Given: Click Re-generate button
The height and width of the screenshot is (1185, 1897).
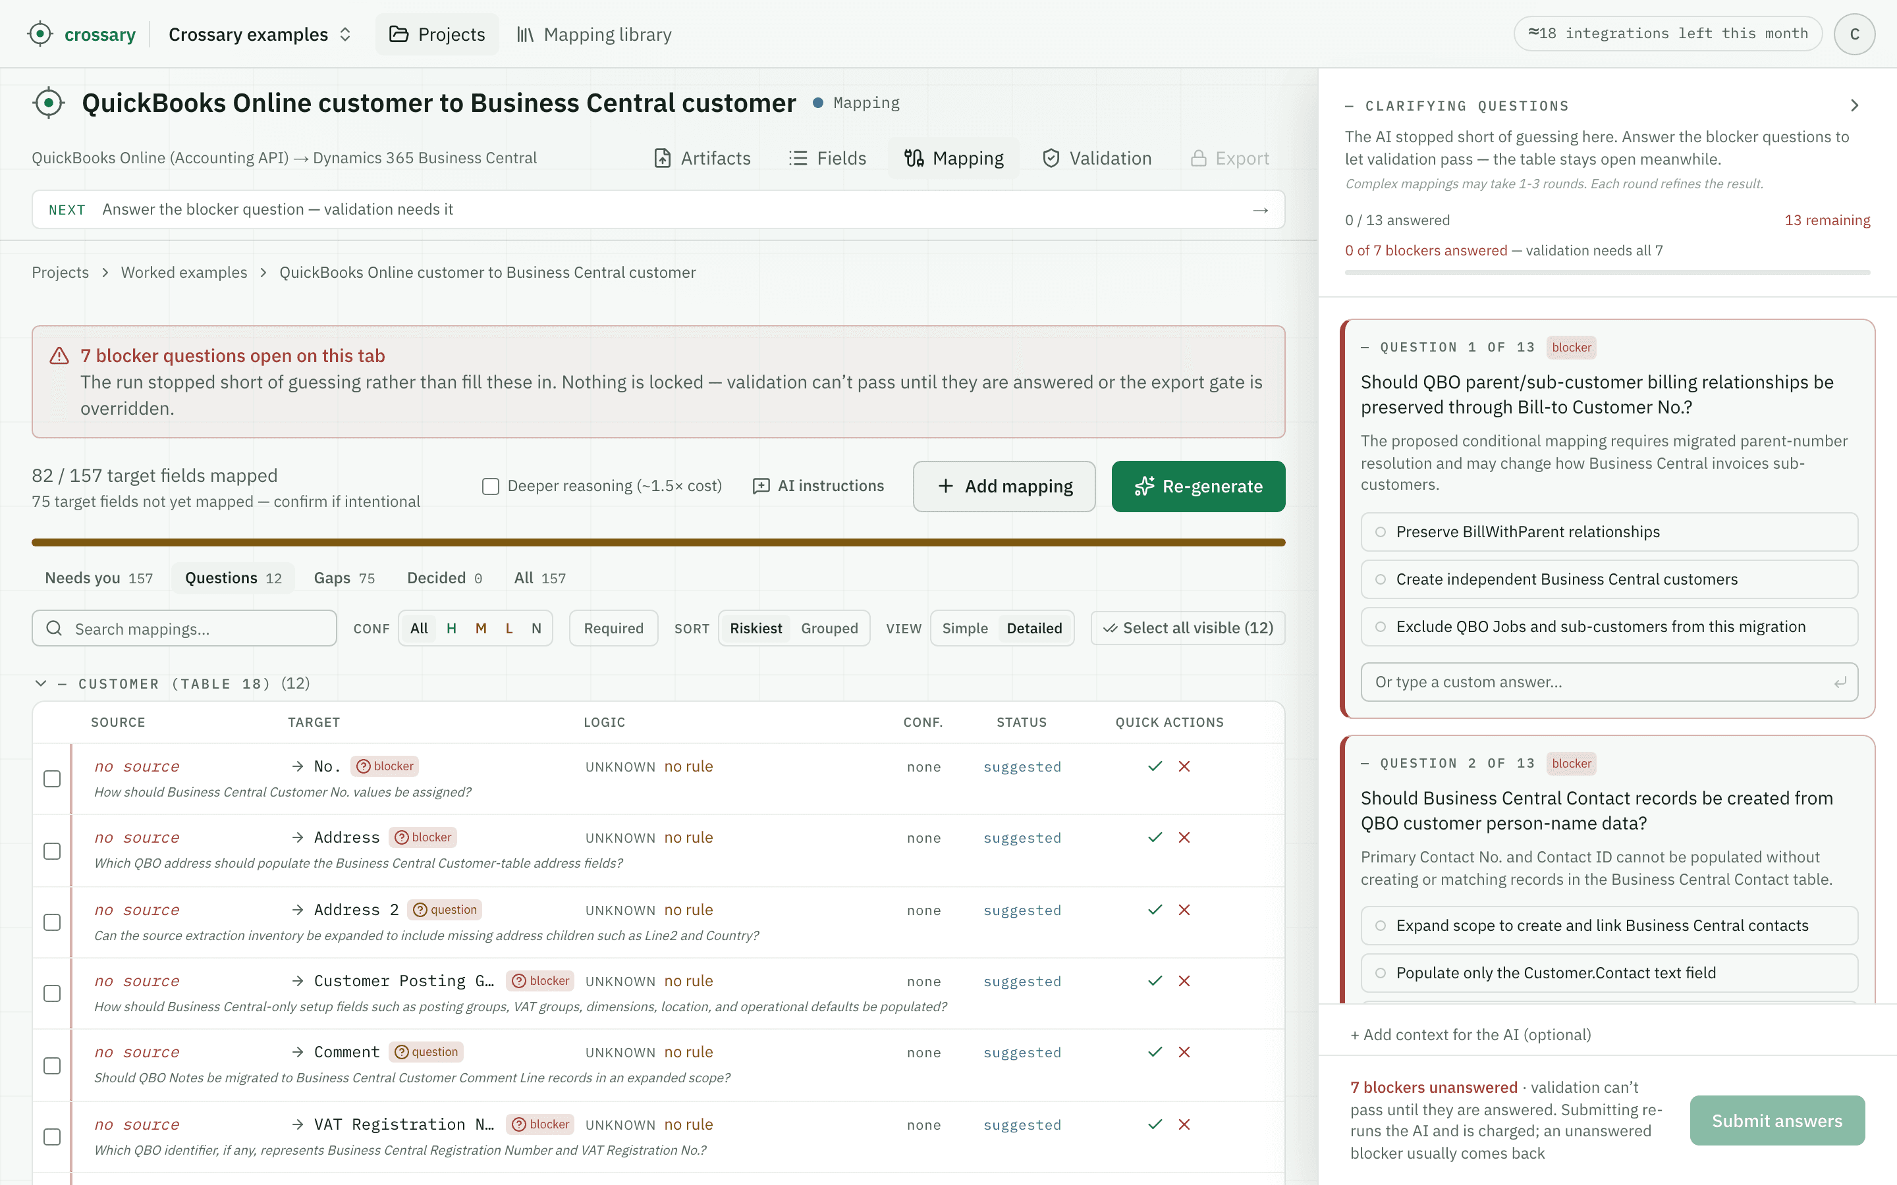Looking at the screenshot, I should (1197, 486).
